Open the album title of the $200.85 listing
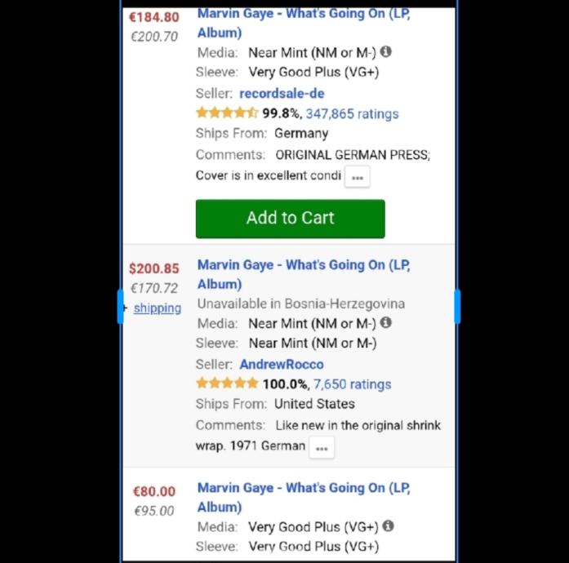The width and height of the screenshot is (569, 563). tap(304, 274)
